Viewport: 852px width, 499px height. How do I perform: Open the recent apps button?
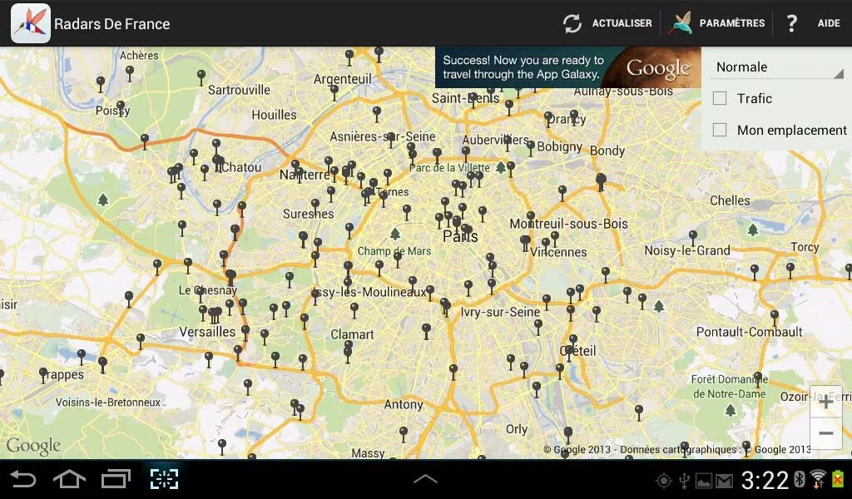coord(116,479)
